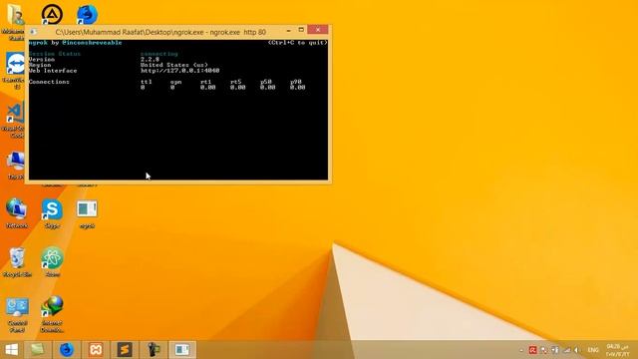Image resolution: width=638 pixels, height=359 pixels.
Task: Select the ngrok window taskbar button
Action: [x=182, y=350]
